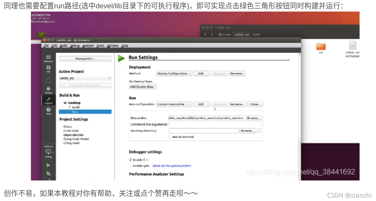Click Browse for Working directory

[x=247, y=130]
